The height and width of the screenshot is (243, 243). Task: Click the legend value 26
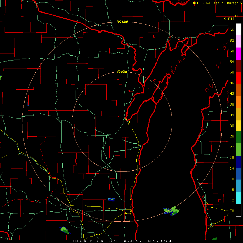pos(232,136)
